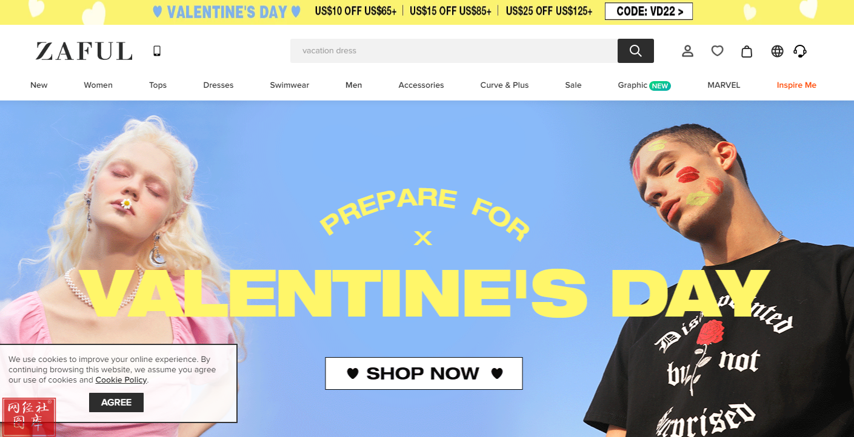Viewport: 854px width, 437px height.
Task: Click the vacation dress search field
Action: pos(453,51)
